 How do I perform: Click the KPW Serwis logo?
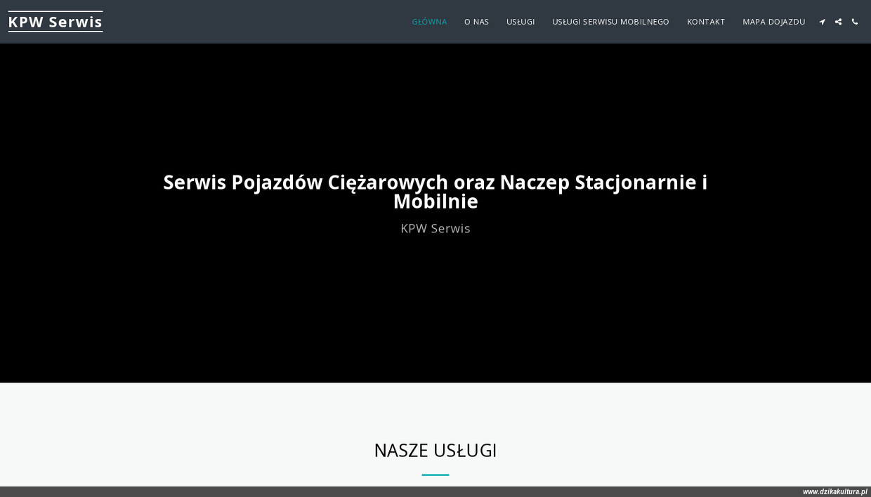[x=55, y=22]
